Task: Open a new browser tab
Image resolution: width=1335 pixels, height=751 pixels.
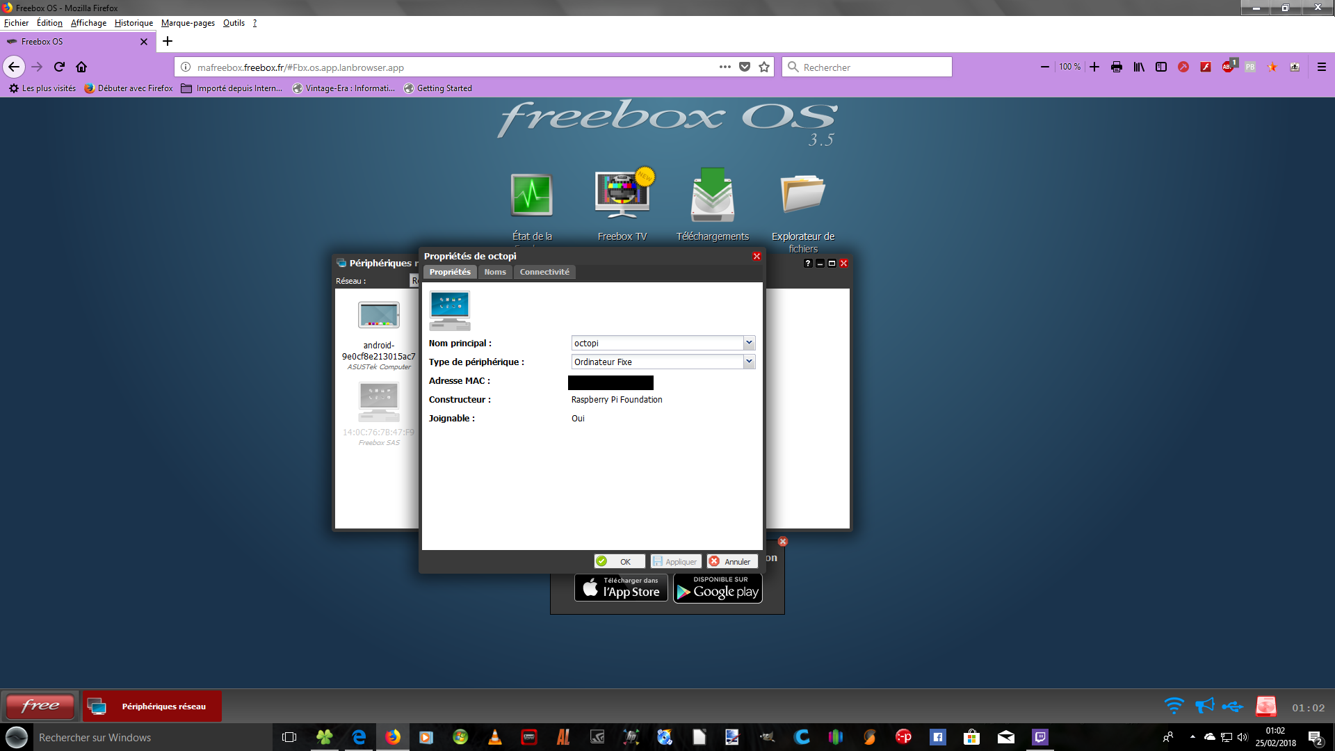Action: (168, 41)
